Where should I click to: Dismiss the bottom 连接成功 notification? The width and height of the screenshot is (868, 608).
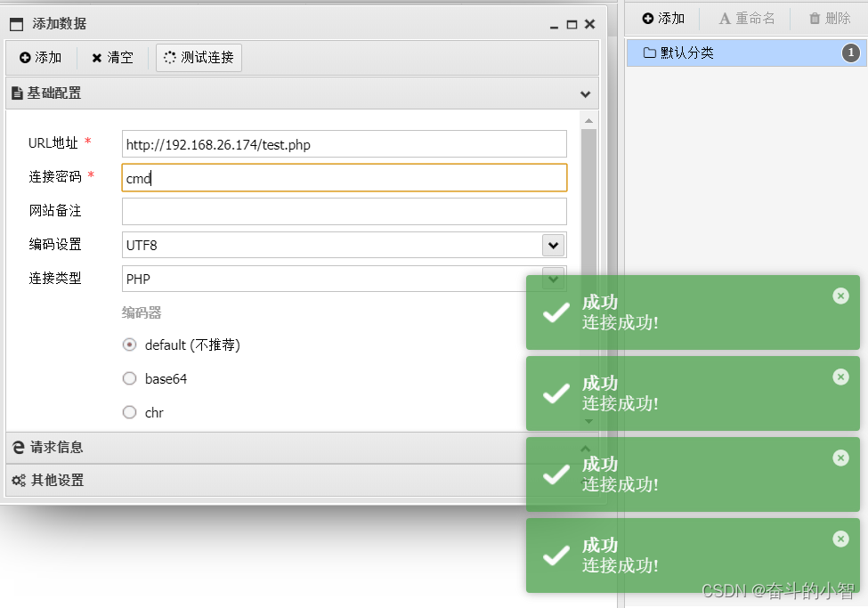click(x=841, y=539)
